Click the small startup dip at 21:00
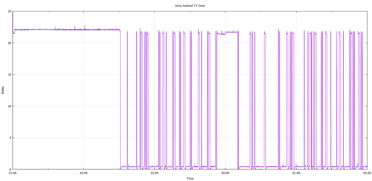 pyautogui.click(x=13, y=33)
